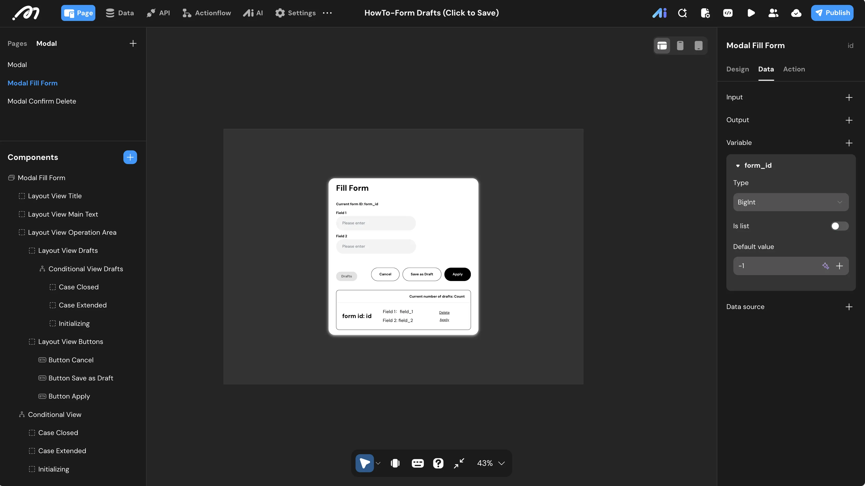Open the cursor tool dropdown arrow
The width and height of the screenshot is (865, 486).
tap(378, 463)
